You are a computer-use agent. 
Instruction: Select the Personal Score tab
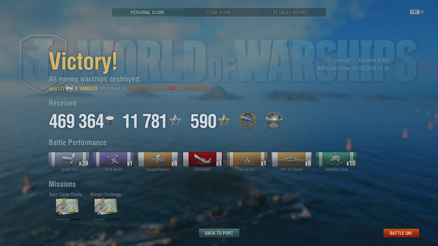point(147,12)
